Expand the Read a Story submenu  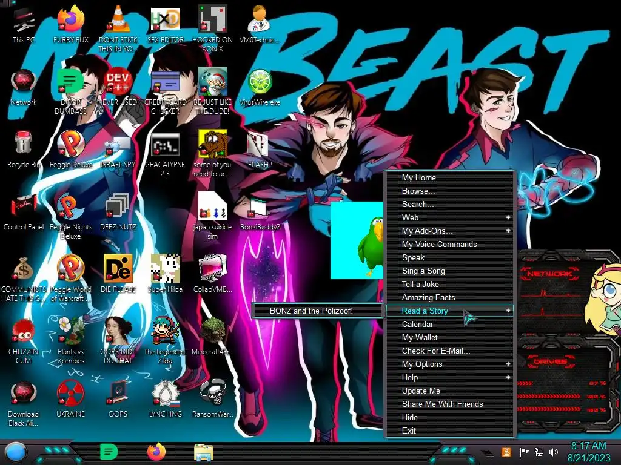coord(450,311)
